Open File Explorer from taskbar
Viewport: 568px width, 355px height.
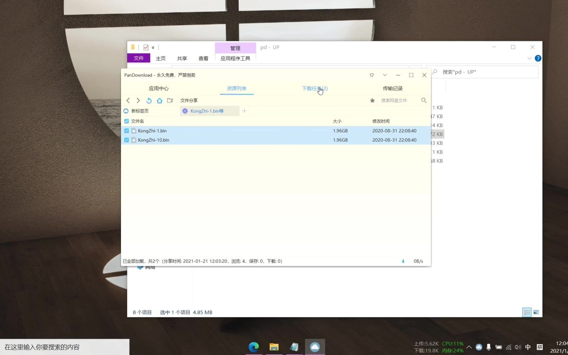274,347
